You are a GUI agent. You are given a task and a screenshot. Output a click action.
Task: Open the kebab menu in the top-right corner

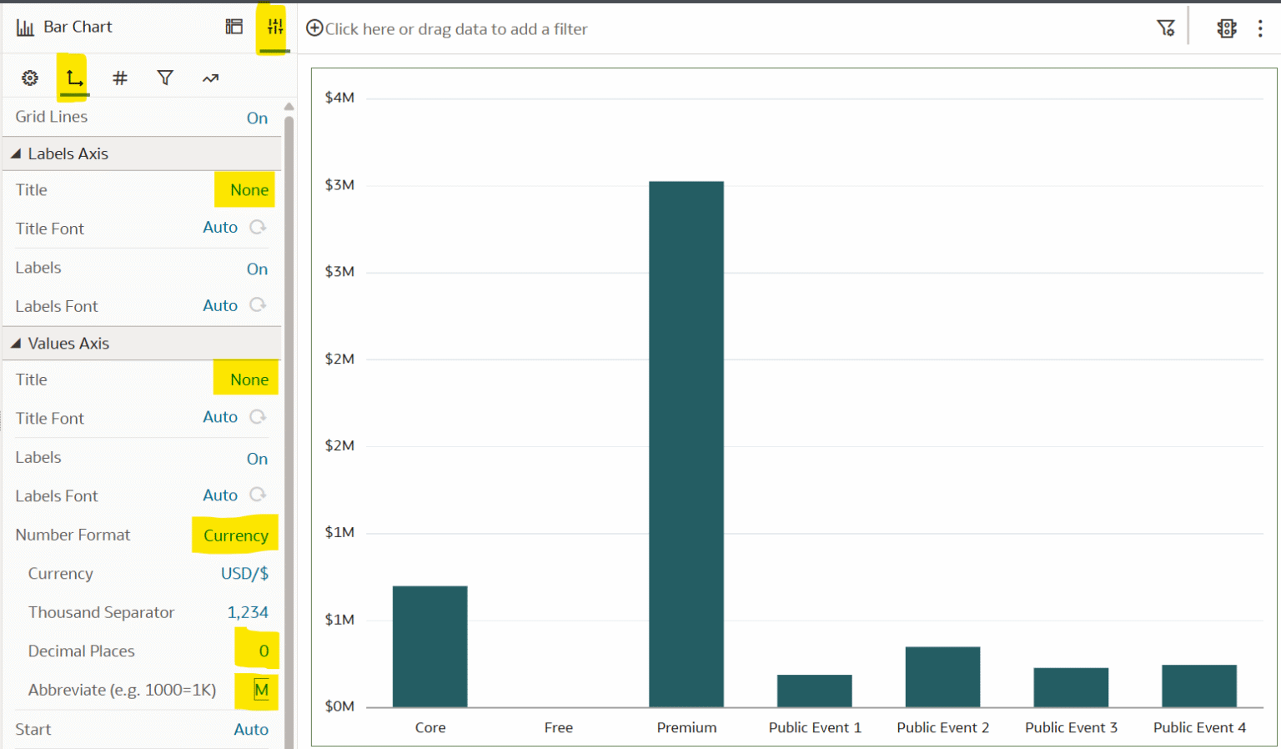[1261, 28]
